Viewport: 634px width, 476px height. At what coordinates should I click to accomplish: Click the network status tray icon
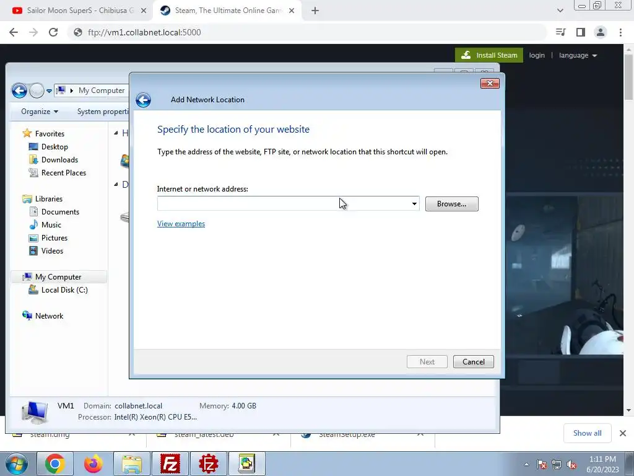pyautogui.click(x=557, y=464)
